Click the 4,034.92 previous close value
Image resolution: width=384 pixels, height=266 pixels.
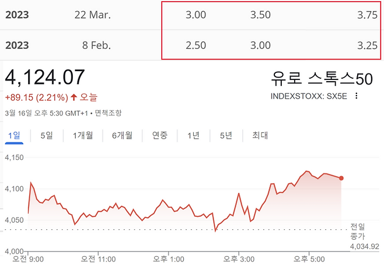pyautogui.click(x=364, y=246)
